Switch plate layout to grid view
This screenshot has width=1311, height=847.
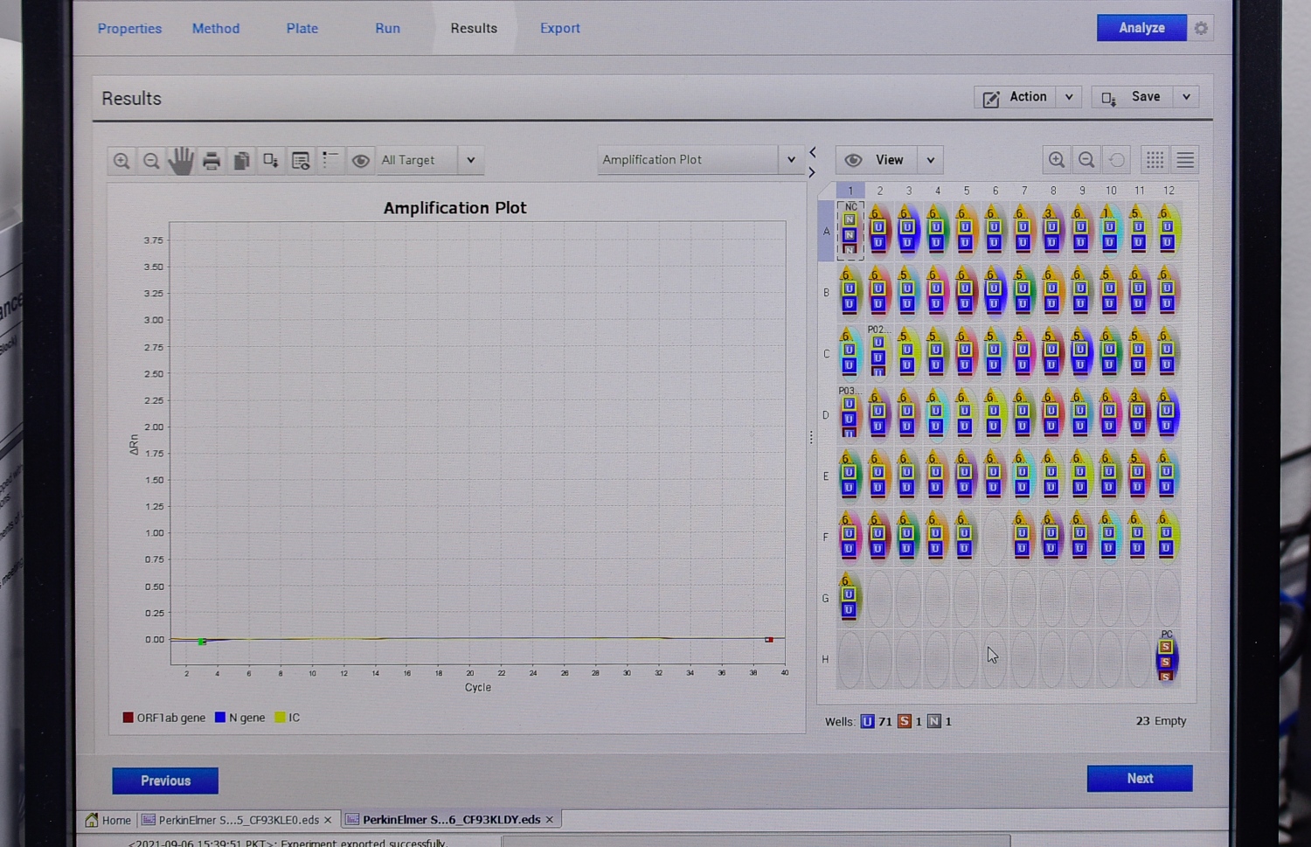[1155, 160]
